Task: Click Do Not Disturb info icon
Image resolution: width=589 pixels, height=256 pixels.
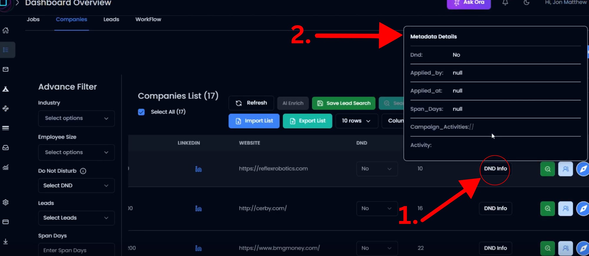Action: point(83,171)
